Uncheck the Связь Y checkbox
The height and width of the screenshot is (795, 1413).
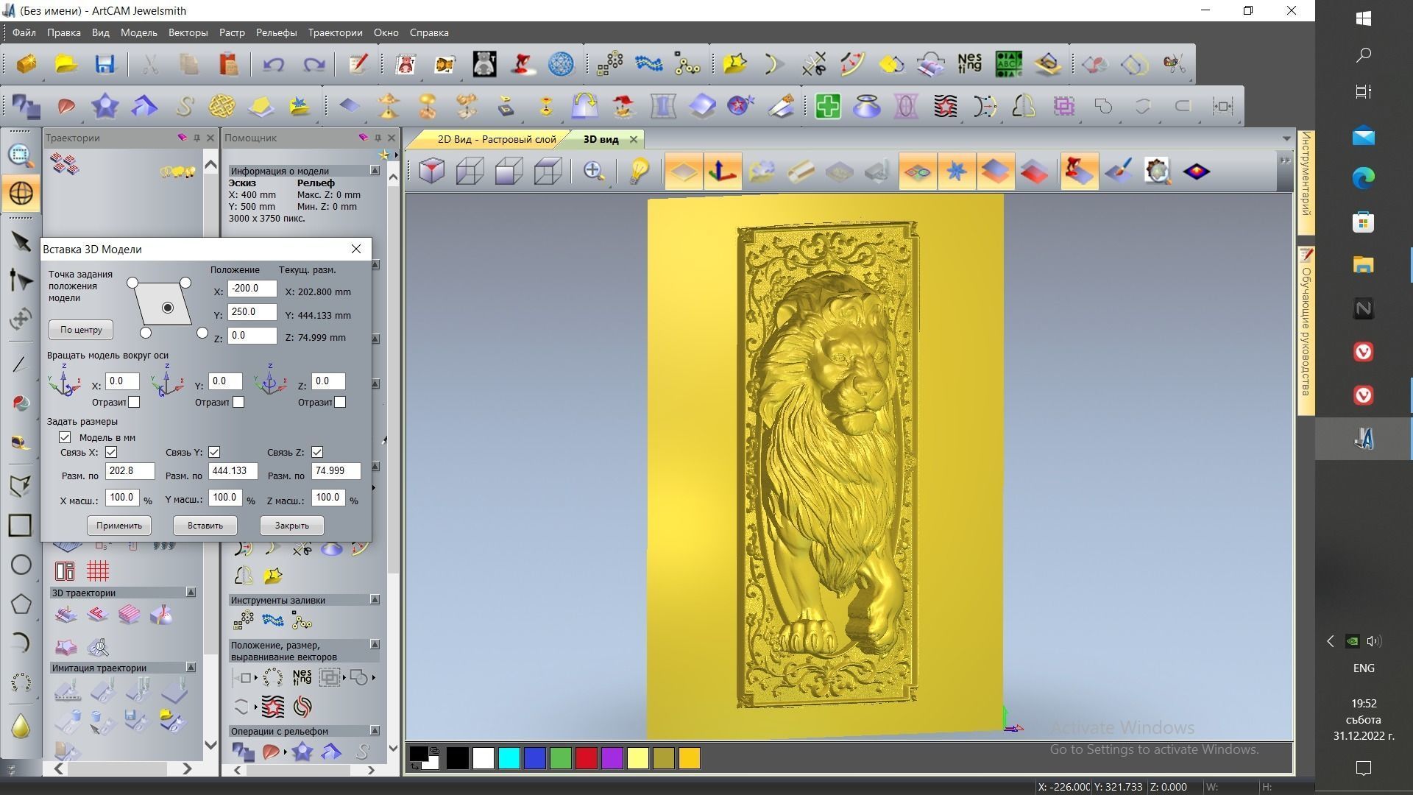point(214,452)
